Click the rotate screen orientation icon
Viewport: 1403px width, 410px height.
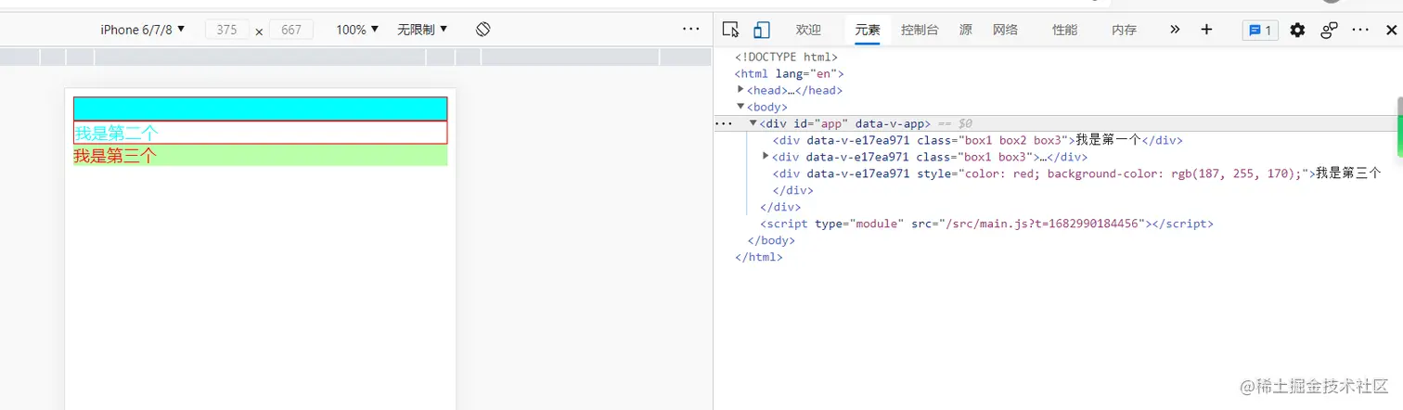click(x=483, y=30)
